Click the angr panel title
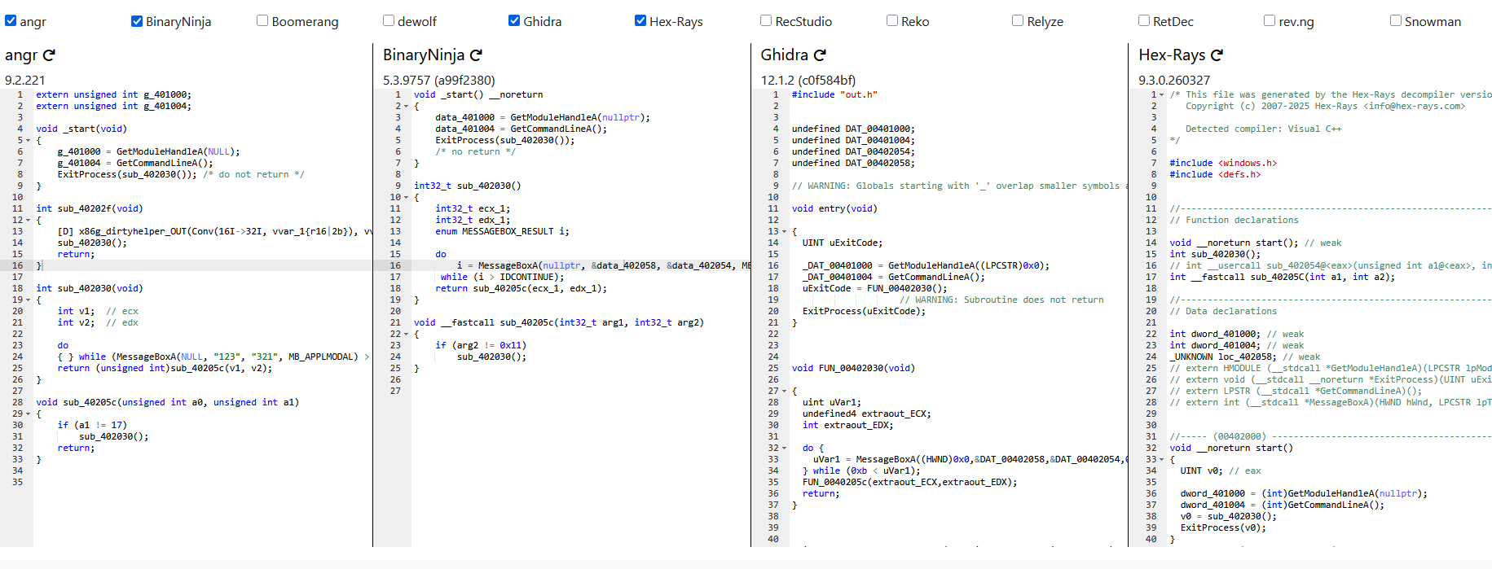Screen dimensions: 1492x569 pyautogui.click(x=21, y=55)
